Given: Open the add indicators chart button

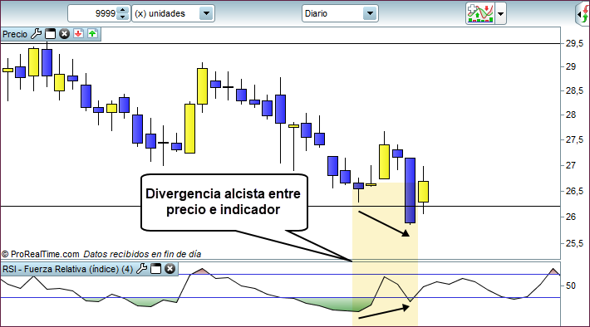Looking at the screenshot, I should tap(480, 13).
